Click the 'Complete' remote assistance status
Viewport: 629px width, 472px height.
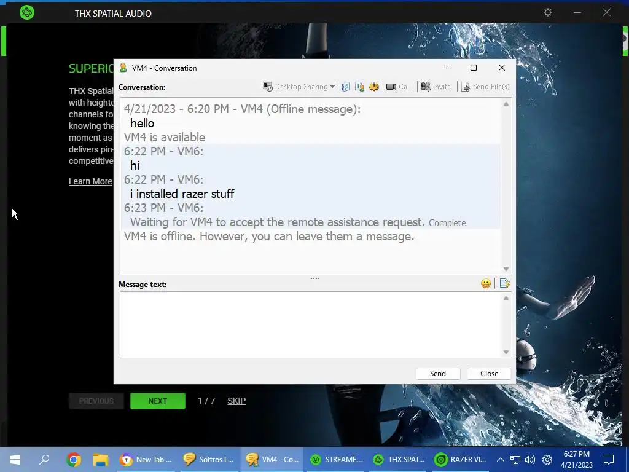click(447, 223)
